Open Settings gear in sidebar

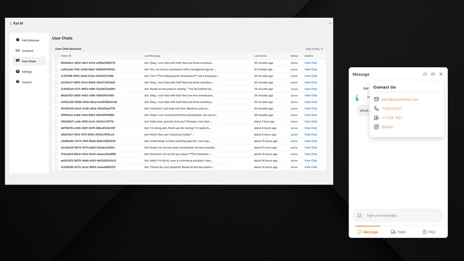point(17,71)
